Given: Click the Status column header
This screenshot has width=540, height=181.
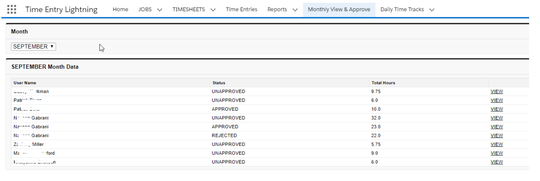Looking at the screenshot, I should tap(219, 83).
